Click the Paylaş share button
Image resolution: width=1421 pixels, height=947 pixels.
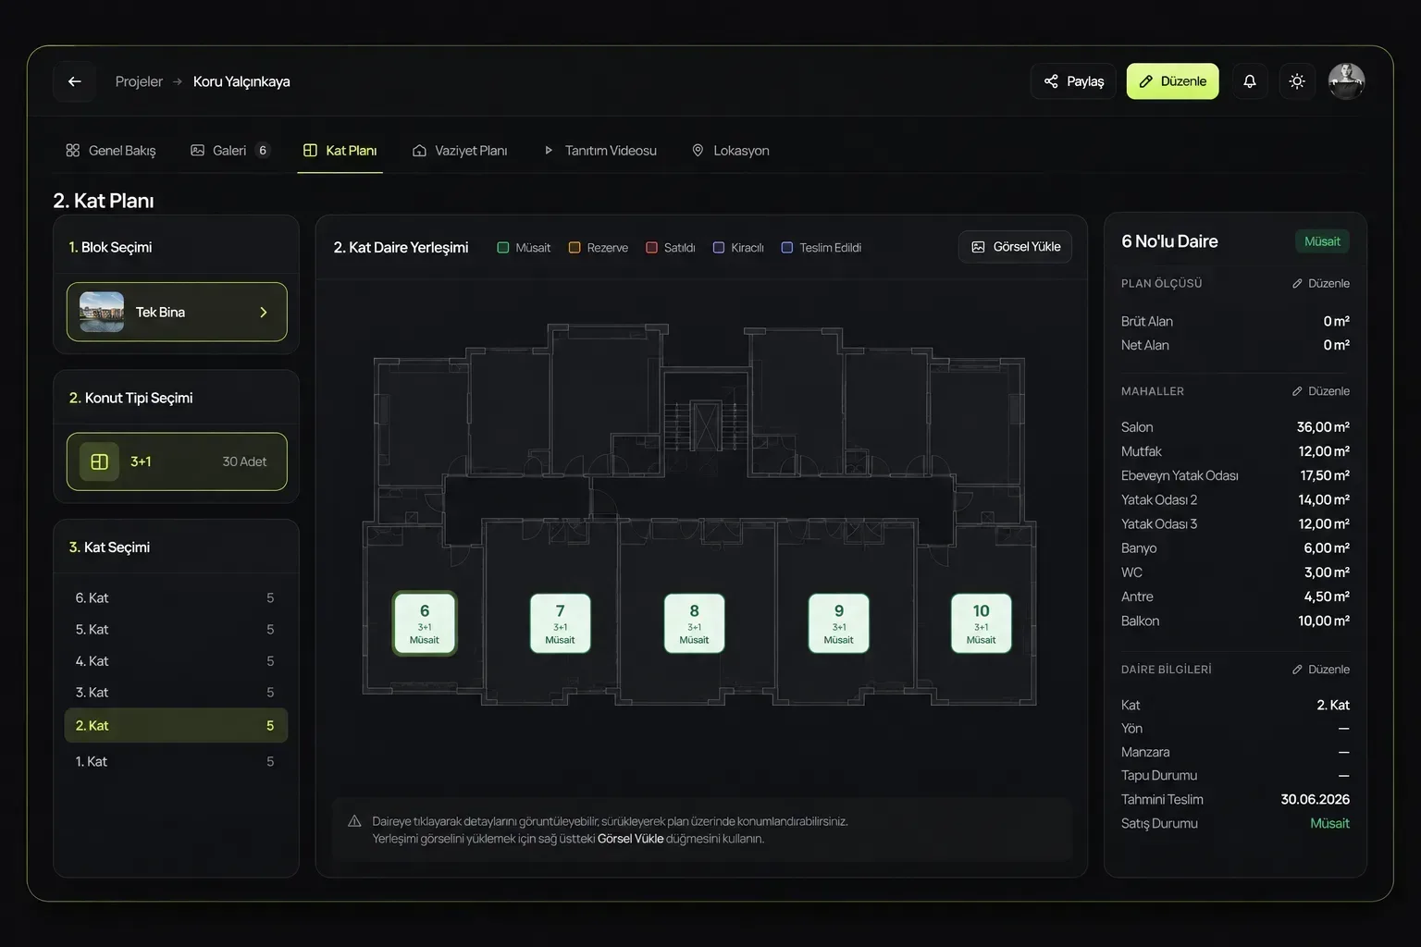click(x=1073, y=81)
